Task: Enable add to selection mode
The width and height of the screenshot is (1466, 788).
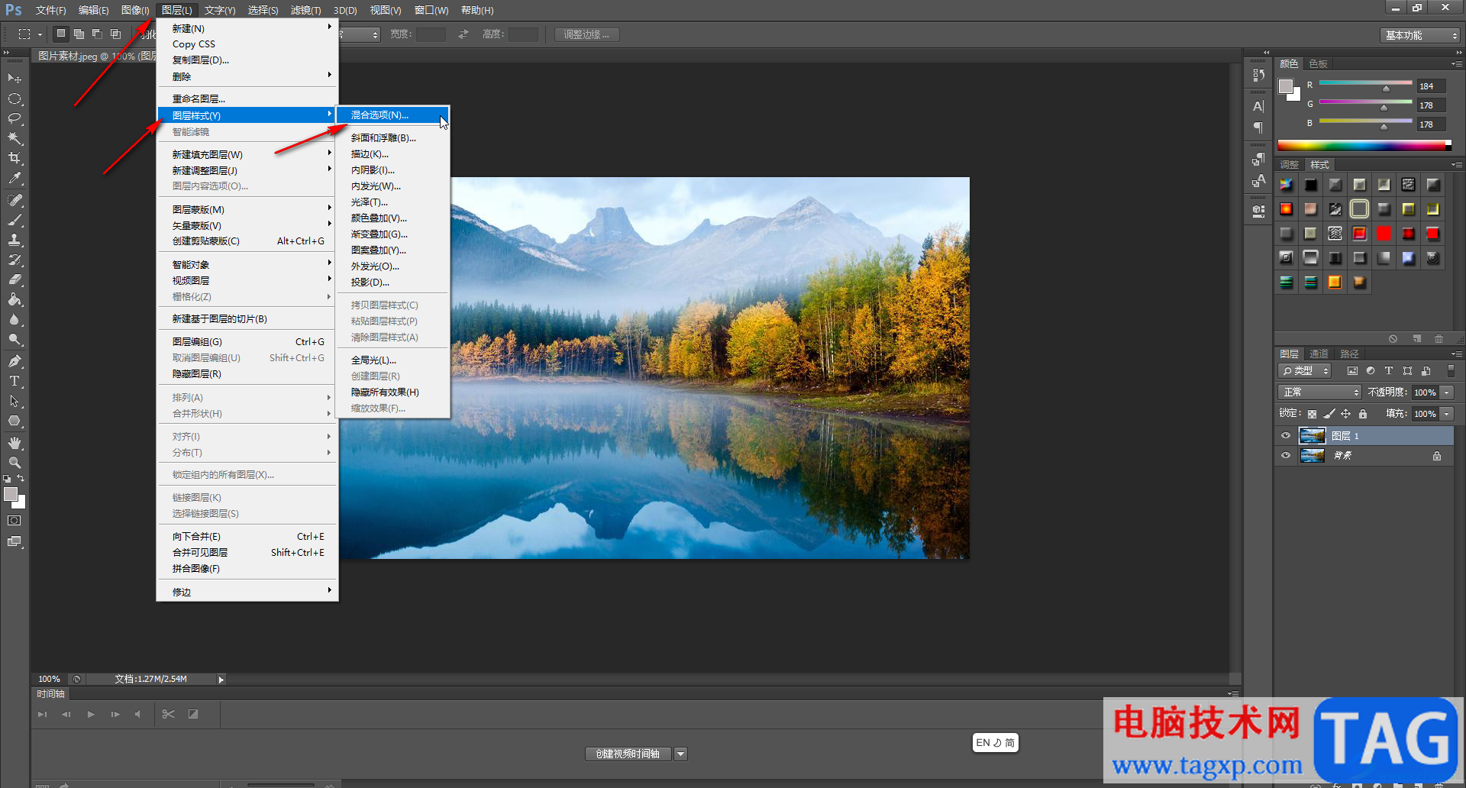Action: pos(79,34)
